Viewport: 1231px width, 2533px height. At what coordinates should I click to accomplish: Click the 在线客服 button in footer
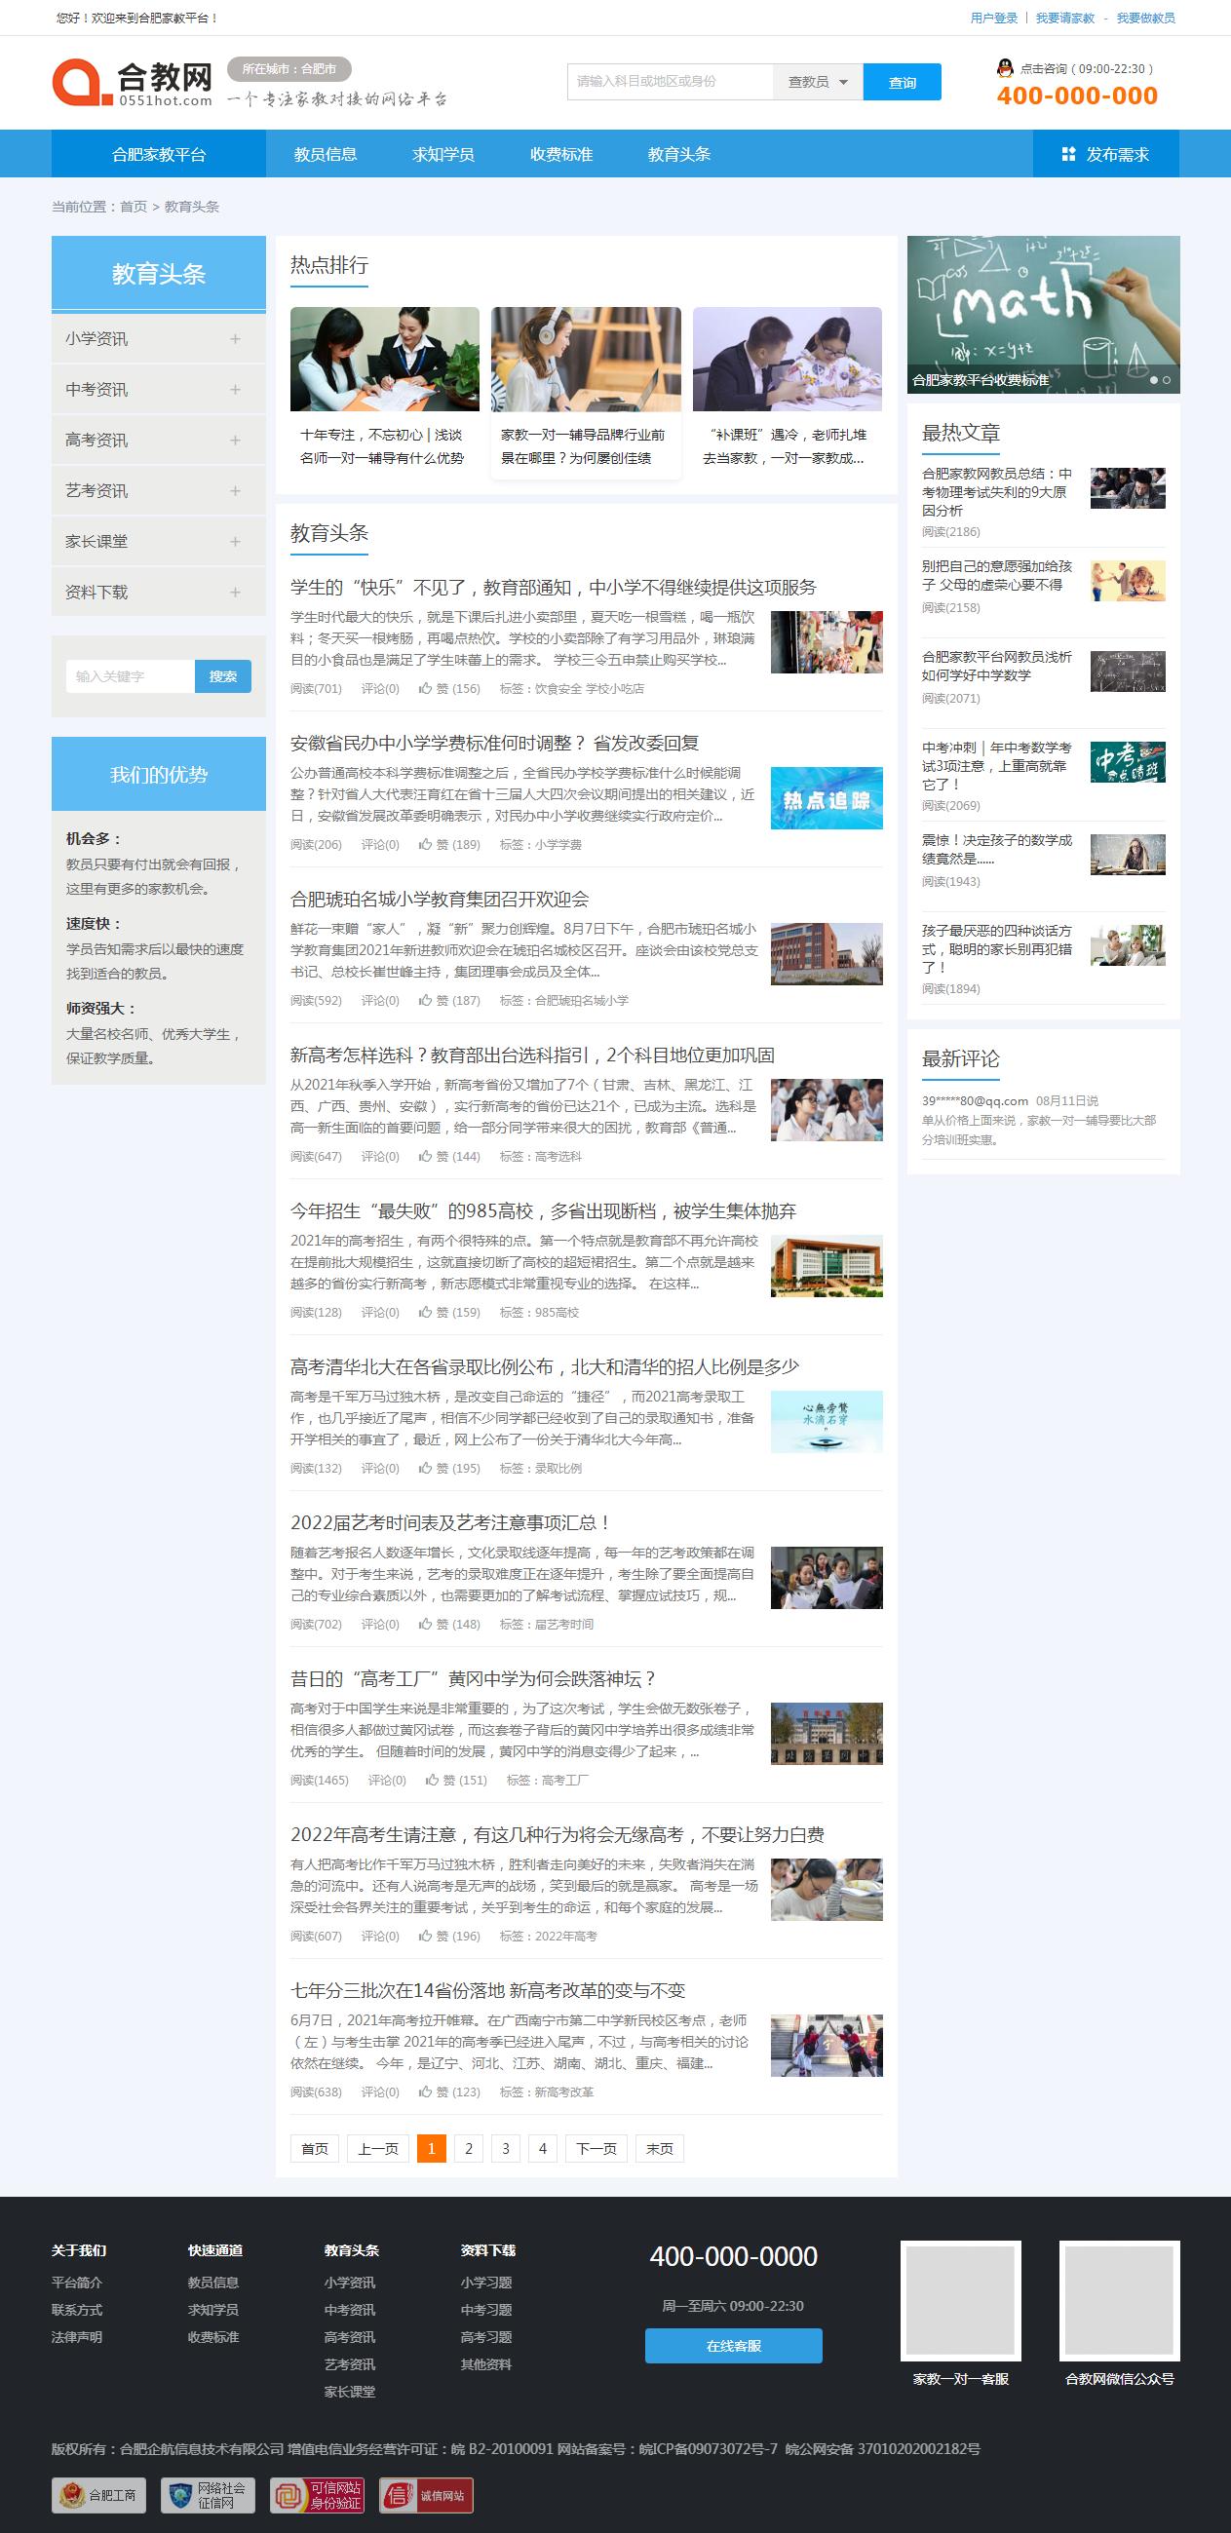coord(734,2345)
